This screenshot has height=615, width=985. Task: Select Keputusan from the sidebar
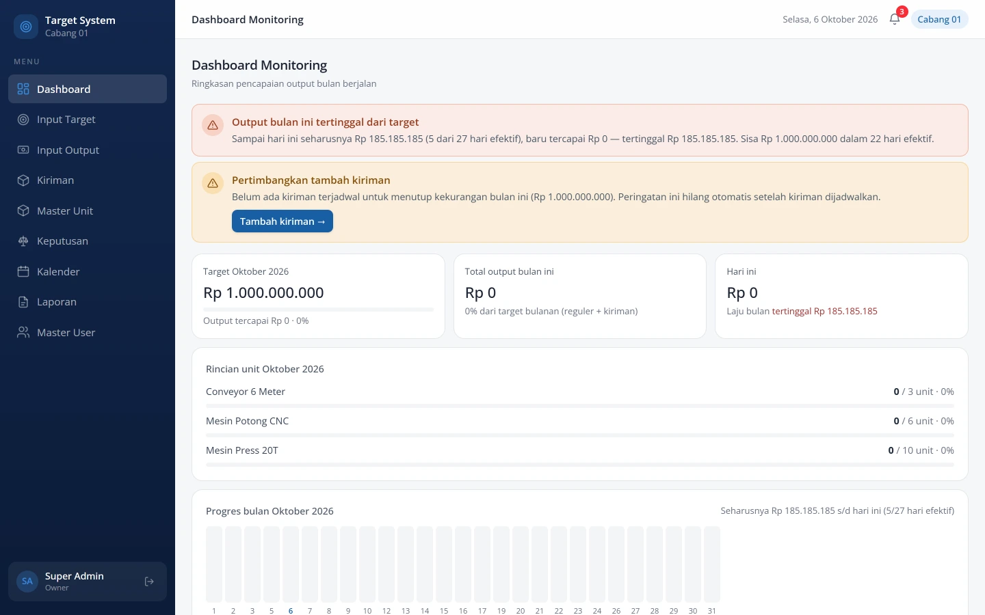[88, 241]
